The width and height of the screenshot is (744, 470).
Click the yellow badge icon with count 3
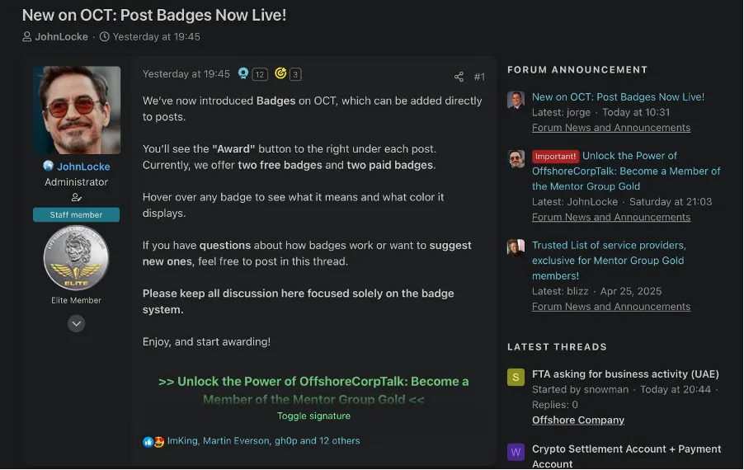pos(280,73)
